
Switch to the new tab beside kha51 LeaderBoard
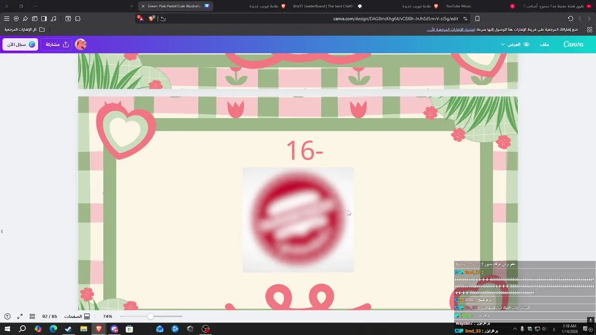251,6
